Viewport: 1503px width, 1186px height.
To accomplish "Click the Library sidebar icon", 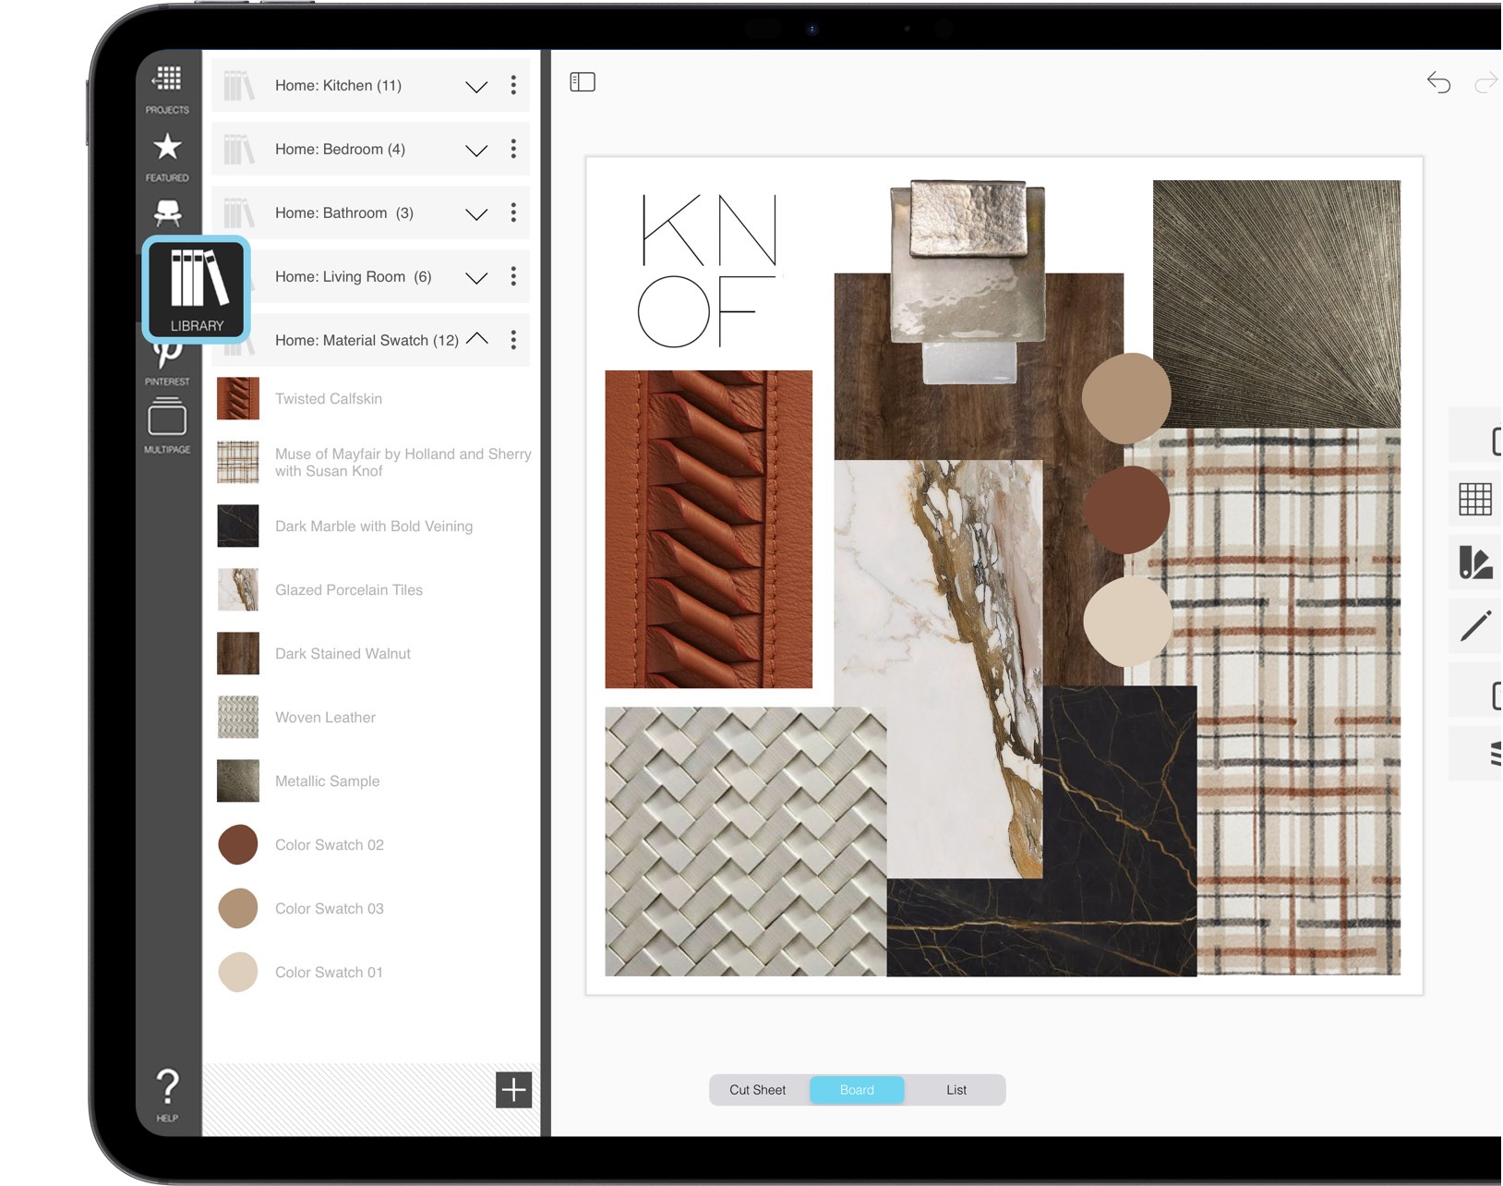I will pyautogui.click(x=195, y=286).
